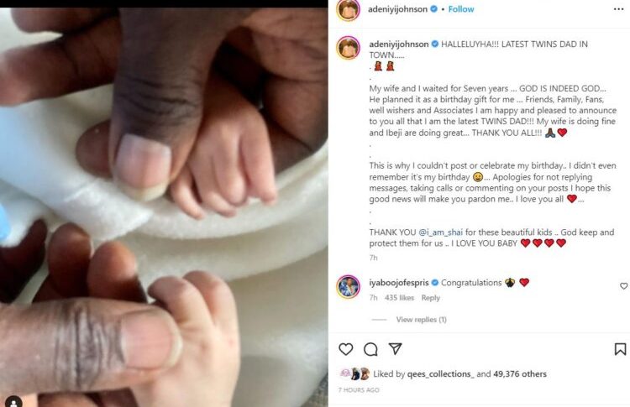Screen dimensions: 630x407
Task: Click the tagged people icon on photo
Action: [x=13, y=401]
